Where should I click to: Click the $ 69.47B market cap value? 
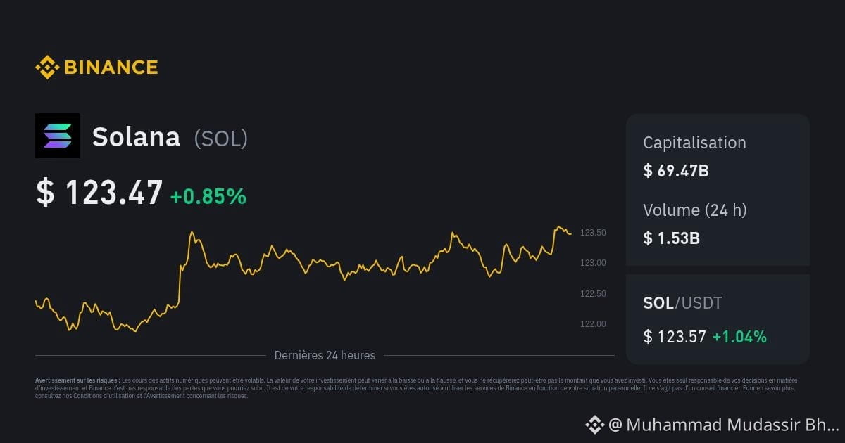pos(676,170)
